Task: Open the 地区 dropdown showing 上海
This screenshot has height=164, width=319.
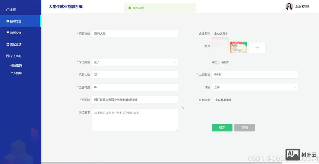Action: [x=255, y=87]
